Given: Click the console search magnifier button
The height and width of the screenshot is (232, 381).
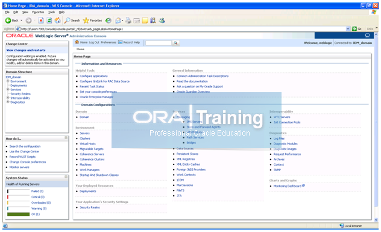Looking at the screenshot, I should 175,43.
